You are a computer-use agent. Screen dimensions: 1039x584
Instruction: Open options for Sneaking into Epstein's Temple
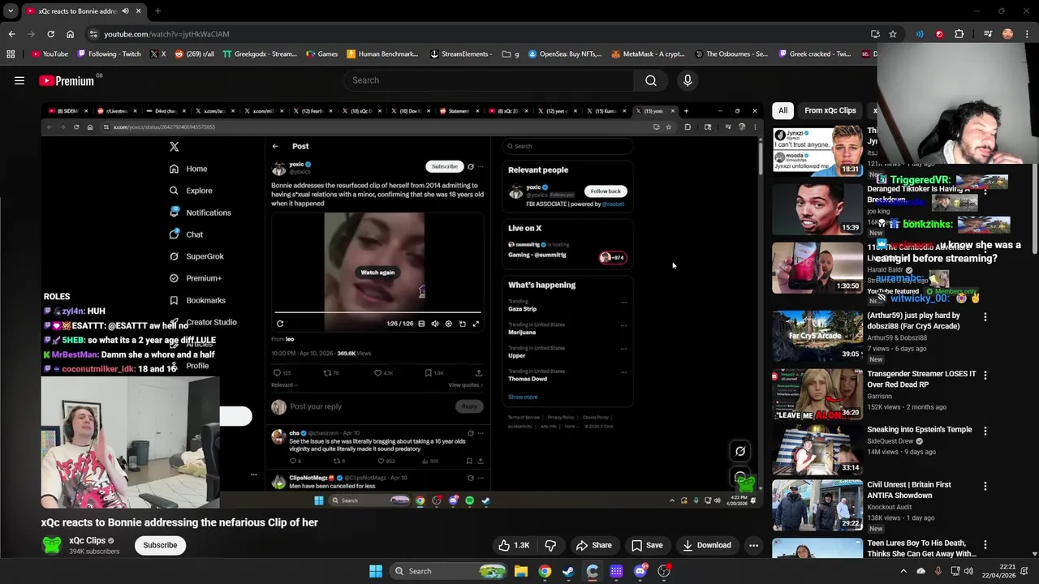click(x=985, y=432)
